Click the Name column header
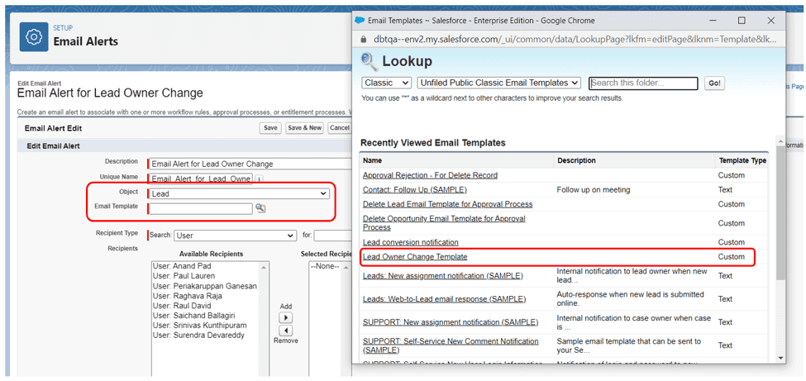Viewport: 806px width, 381px height. click(x=373, y=160)
